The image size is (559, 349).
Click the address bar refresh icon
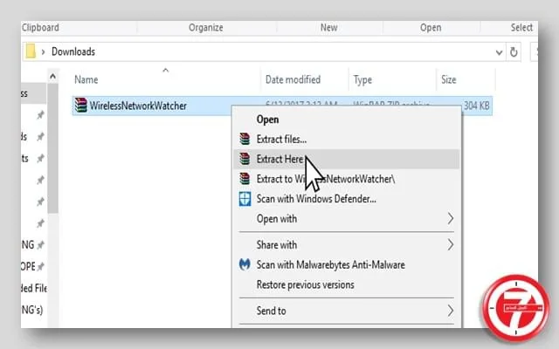tap(514, 52)
